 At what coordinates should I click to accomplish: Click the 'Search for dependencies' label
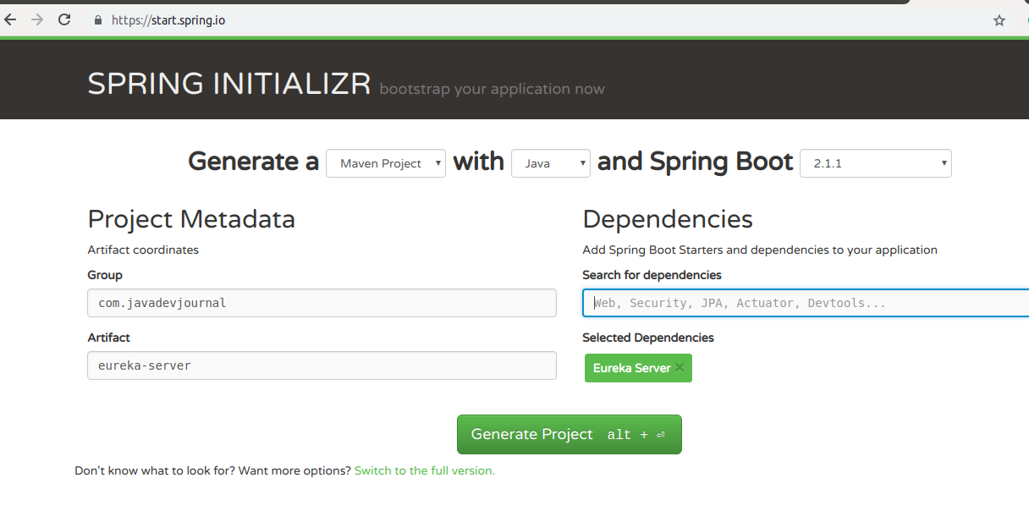[652, 275]
